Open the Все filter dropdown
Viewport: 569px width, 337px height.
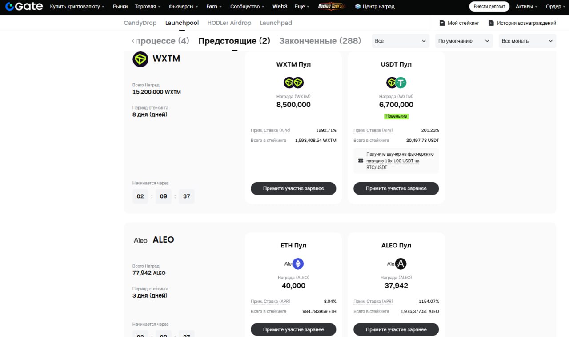click(x=401, y=41)
